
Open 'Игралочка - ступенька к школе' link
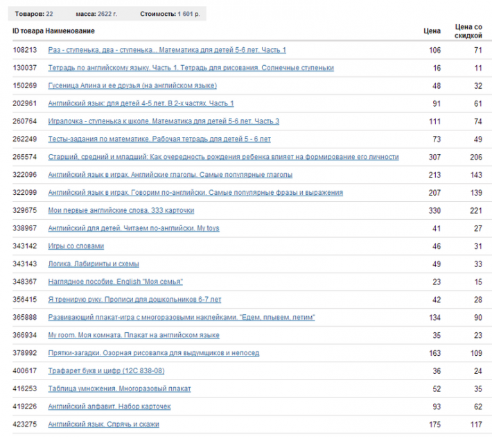click(x=164, y=121)
